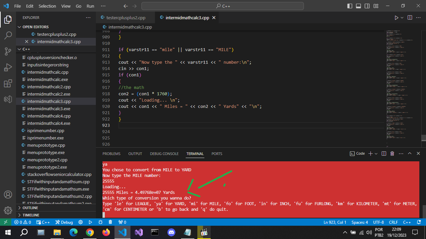Open the Accounts icon
This screenshot has height=239, width=426.
[8, 195]
